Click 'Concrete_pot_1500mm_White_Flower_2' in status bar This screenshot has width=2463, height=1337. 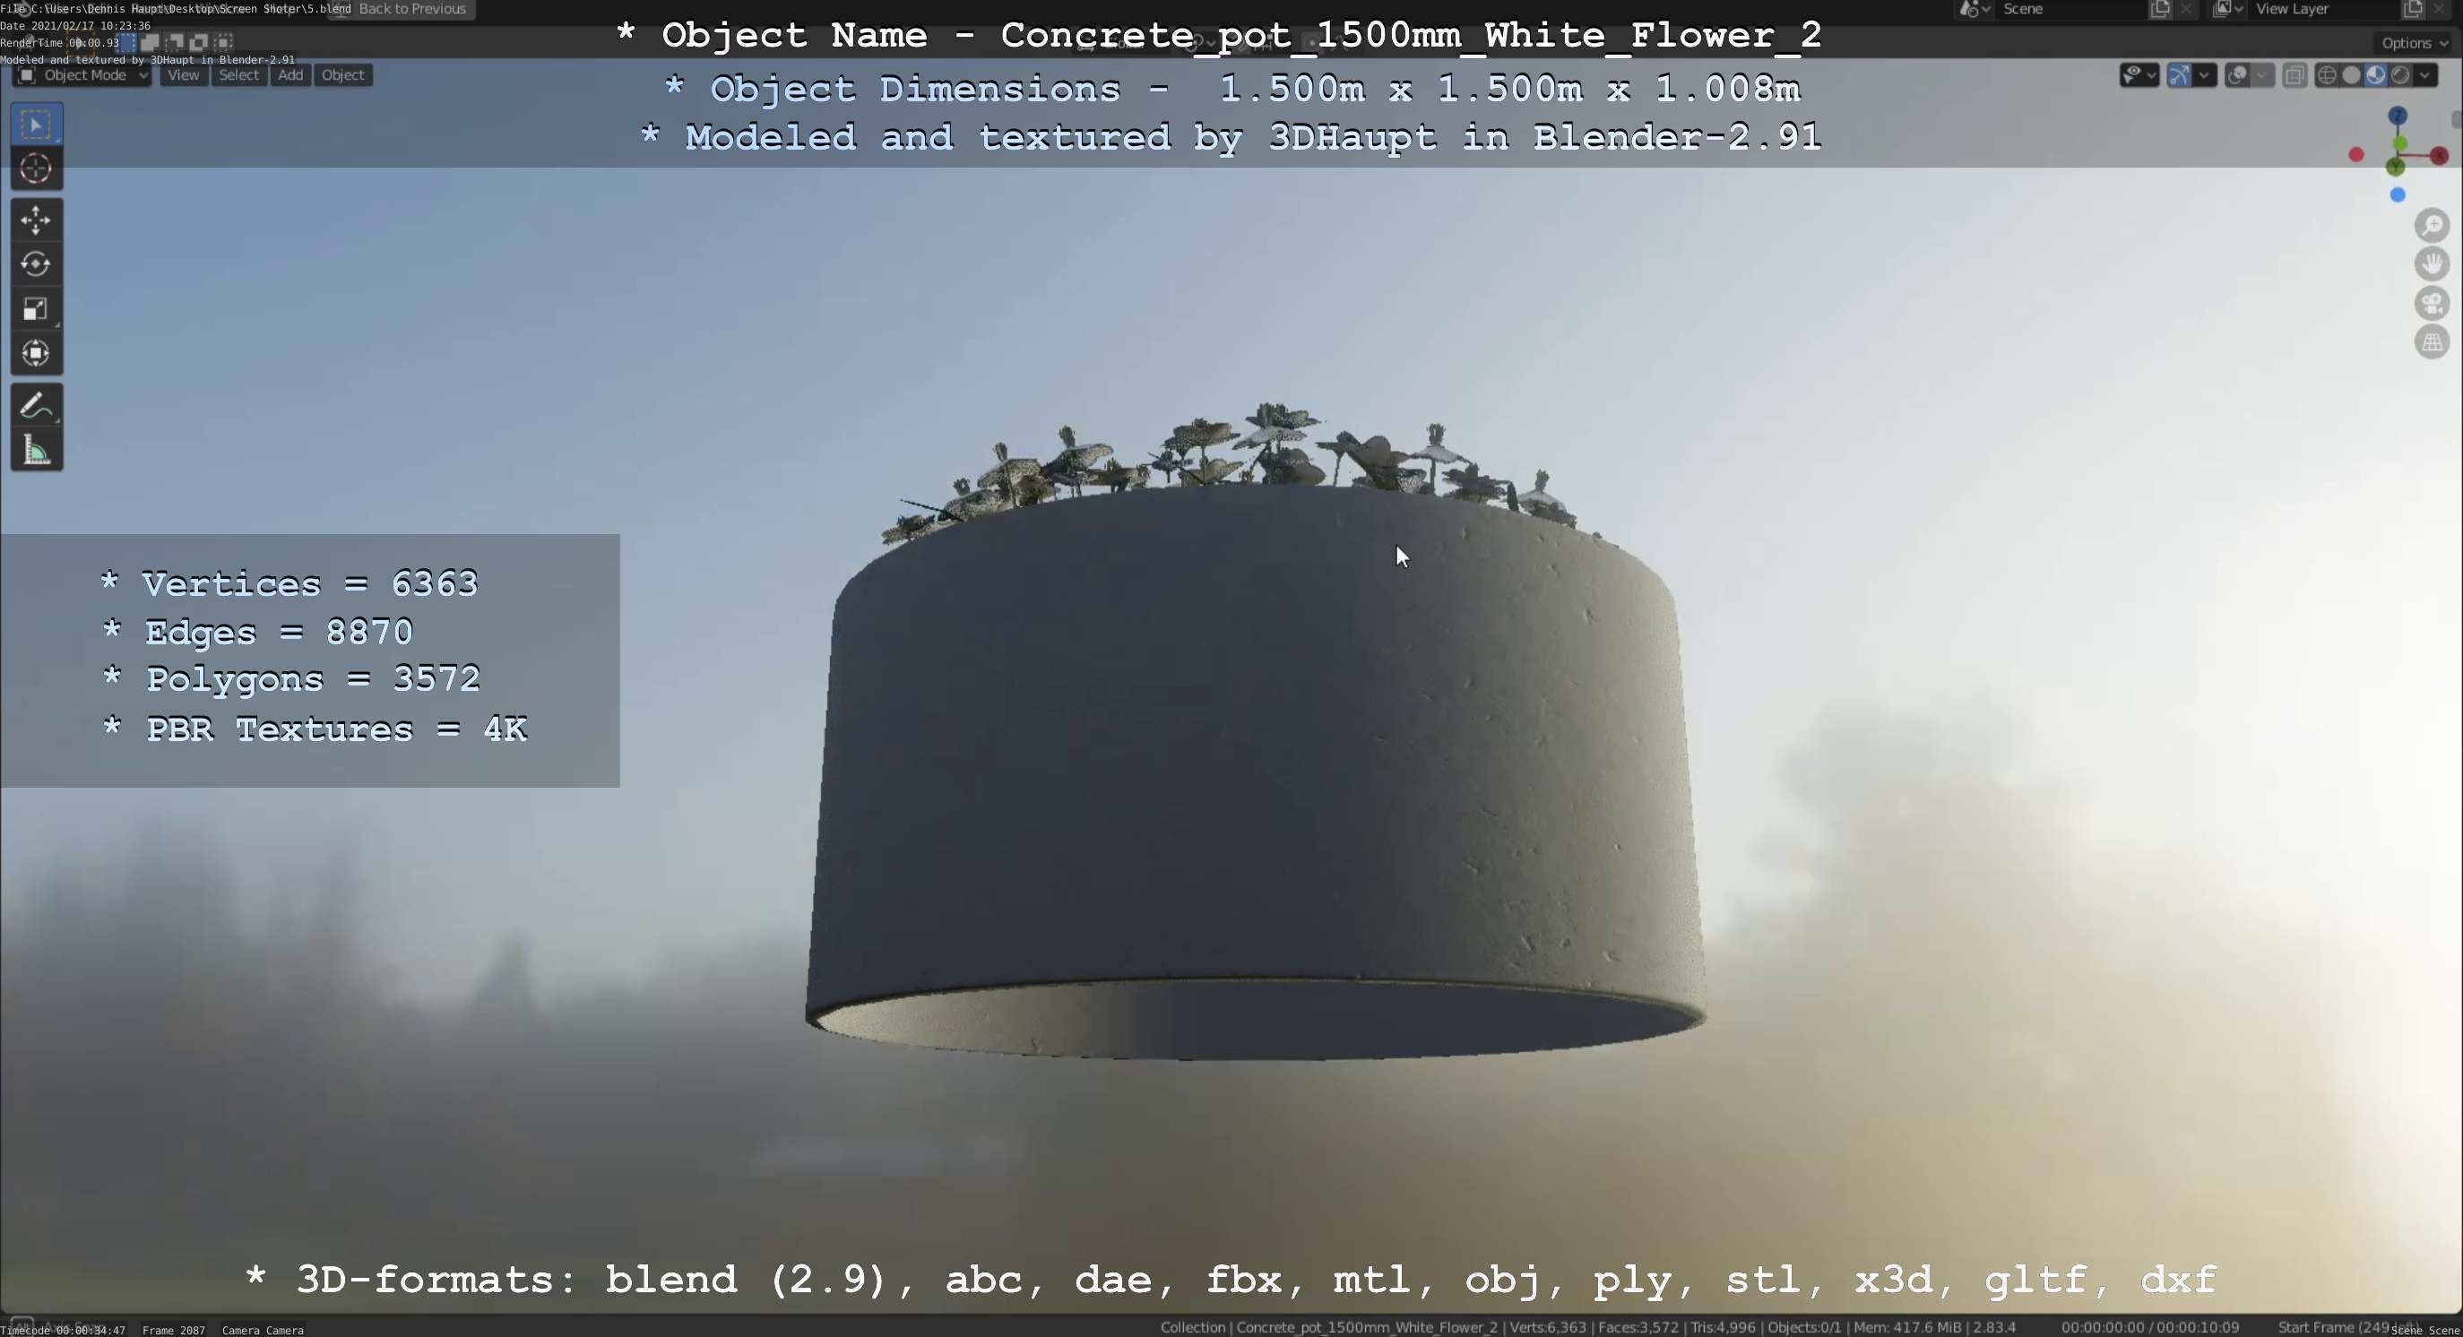pos(1366,1327)
